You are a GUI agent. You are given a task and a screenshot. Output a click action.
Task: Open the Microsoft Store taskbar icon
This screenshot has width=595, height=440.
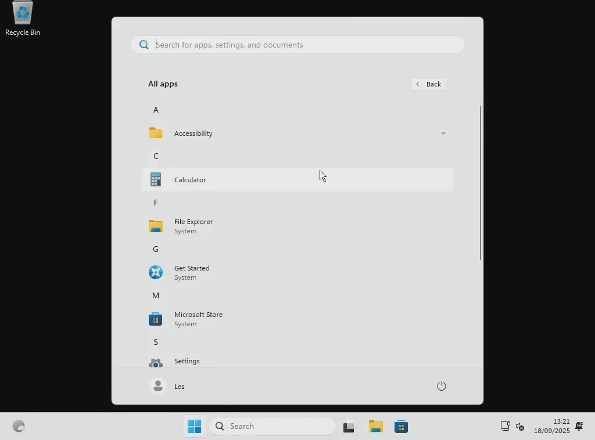pos(401,426)
